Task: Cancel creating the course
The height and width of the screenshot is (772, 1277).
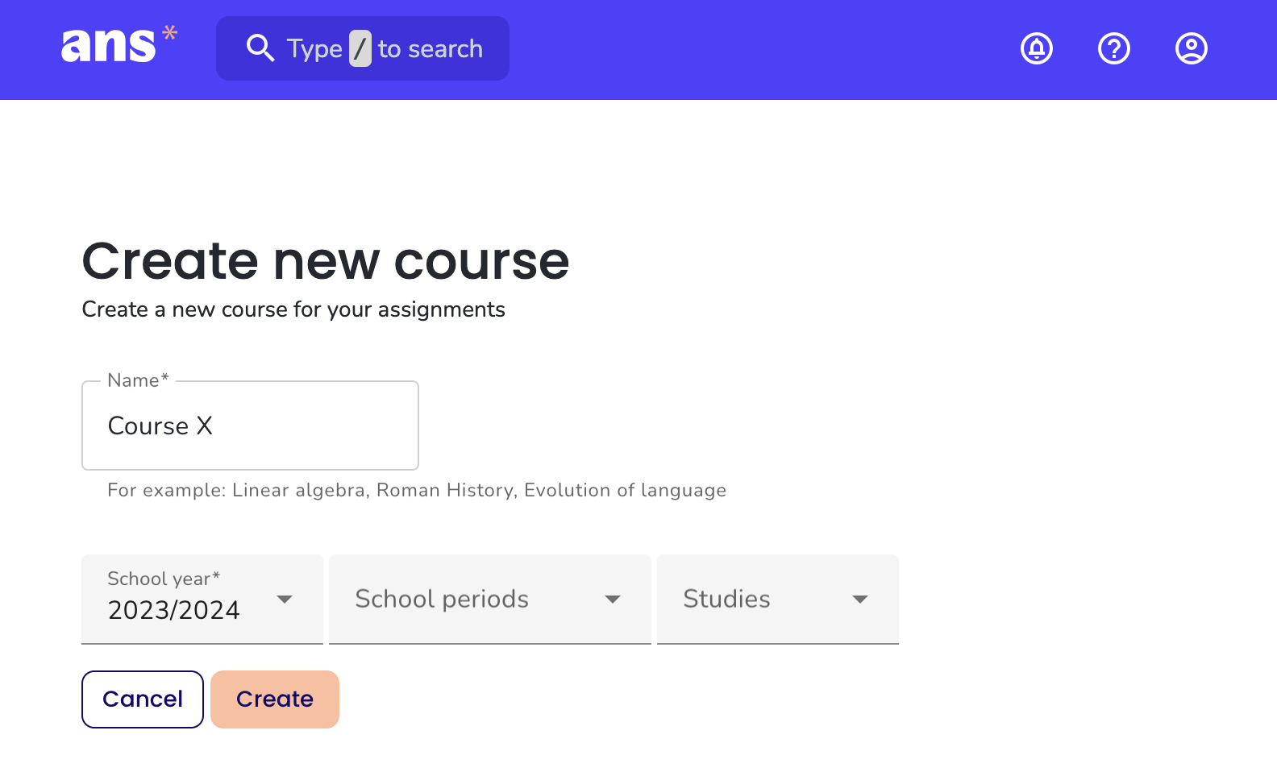Action: (143, 699)
